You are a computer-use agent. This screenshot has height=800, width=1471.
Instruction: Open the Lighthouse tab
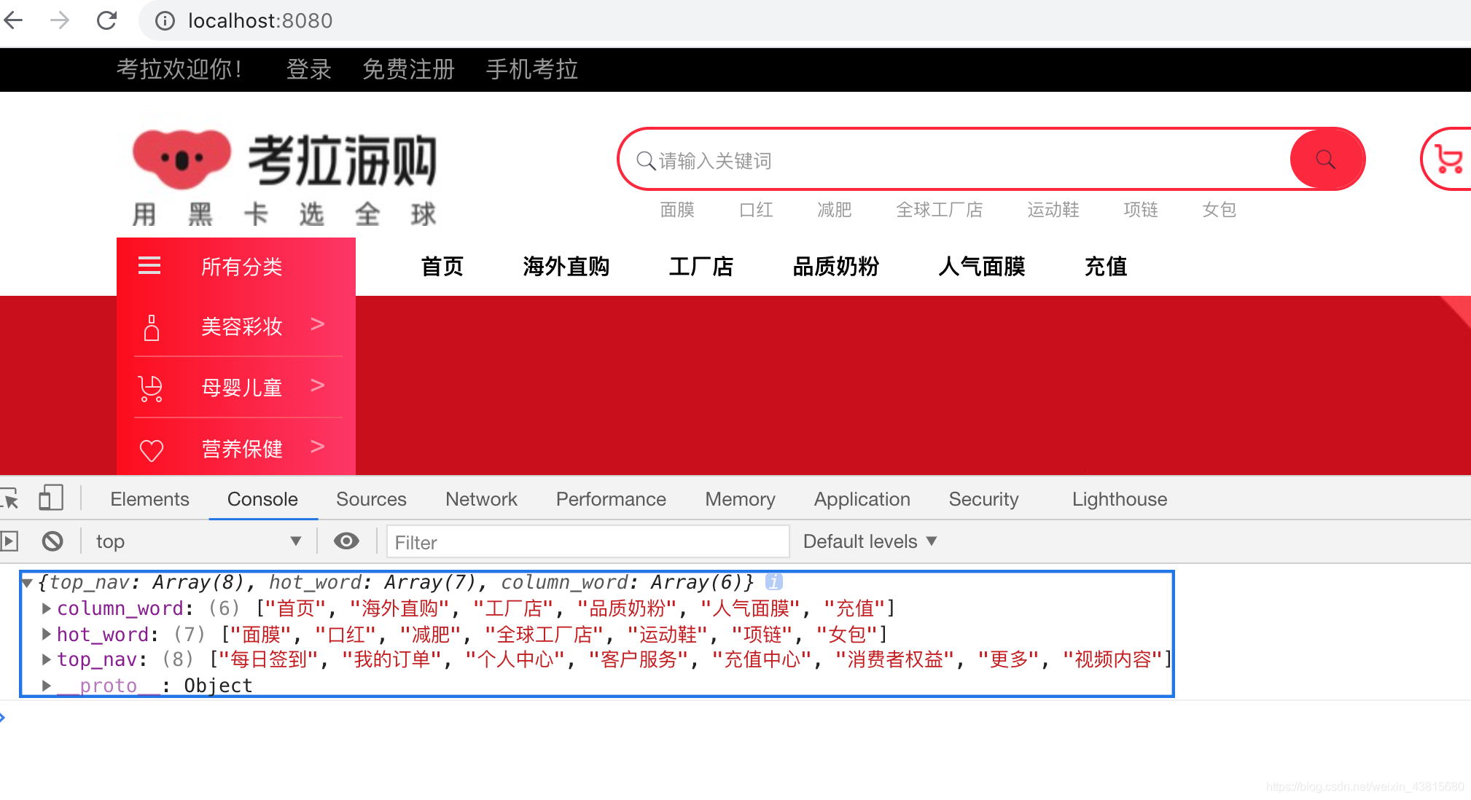coord(1119,499)
